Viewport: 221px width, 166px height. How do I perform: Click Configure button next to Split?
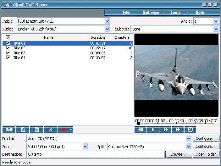tap(206, 146)
